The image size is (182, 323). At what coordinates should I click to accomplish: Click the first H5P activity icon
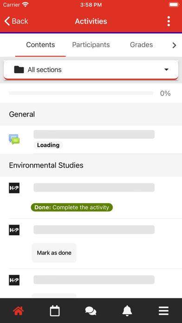[x=14, y=188]
